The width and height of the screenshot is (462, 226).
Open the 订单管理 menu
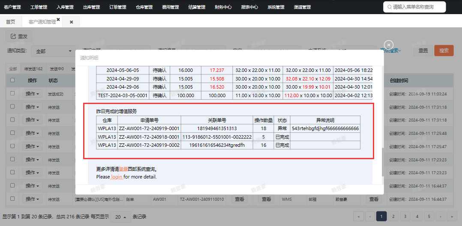pos(117,7)
